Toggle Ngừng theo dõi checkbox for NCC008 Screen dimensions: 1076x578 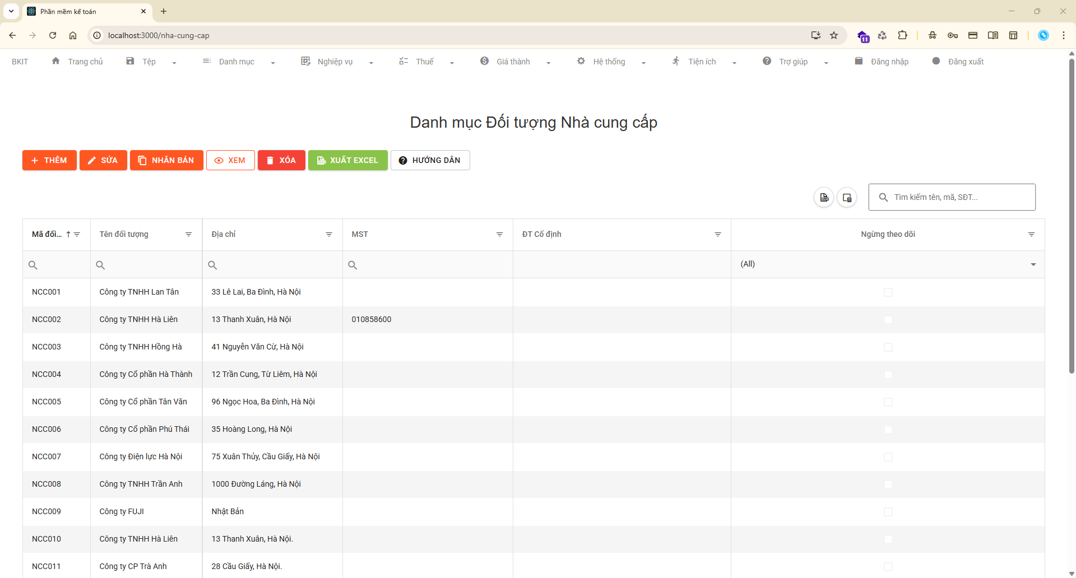click(888, 484)
